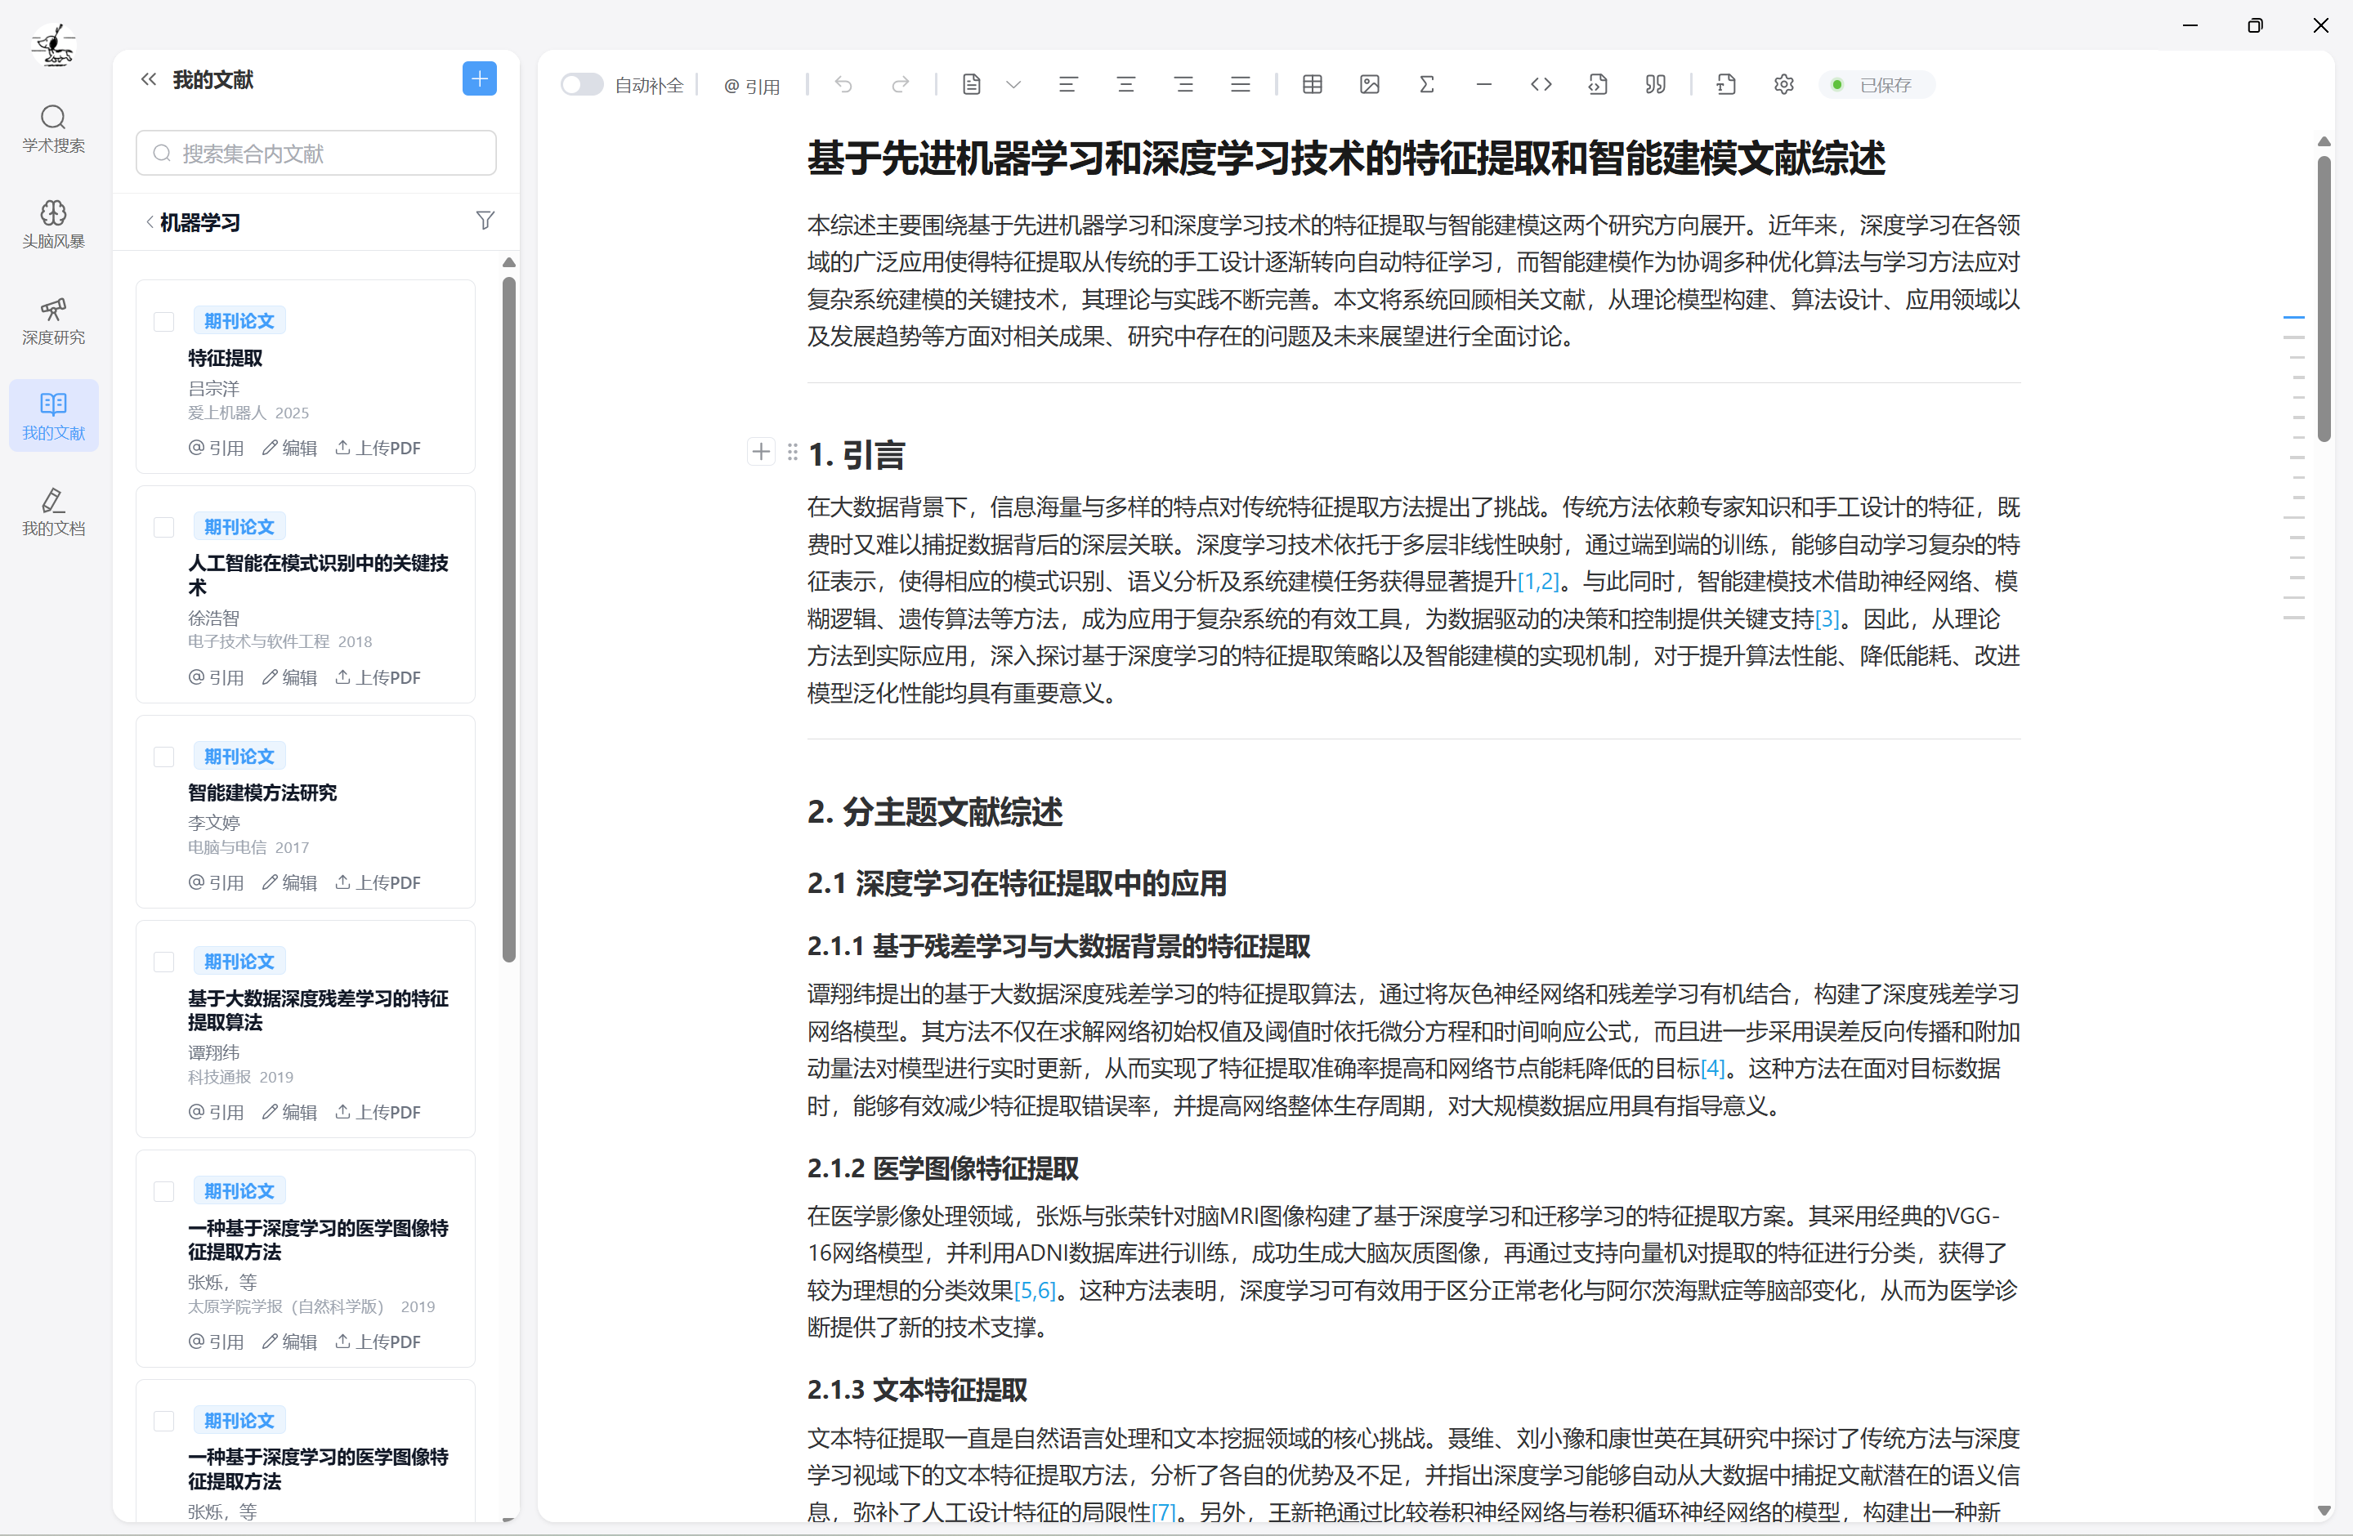This screenshot has height=1536, width=2353.
Task: Select checkbox for 智能建模方法研究 paper
Action: tap(164, 757)
